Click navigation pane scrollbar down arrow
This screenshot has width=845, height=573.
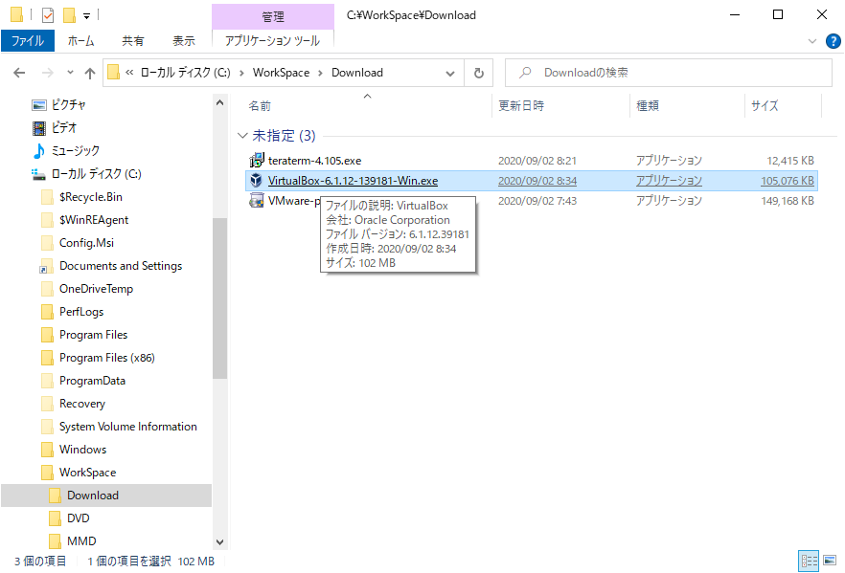click(219, 542)
